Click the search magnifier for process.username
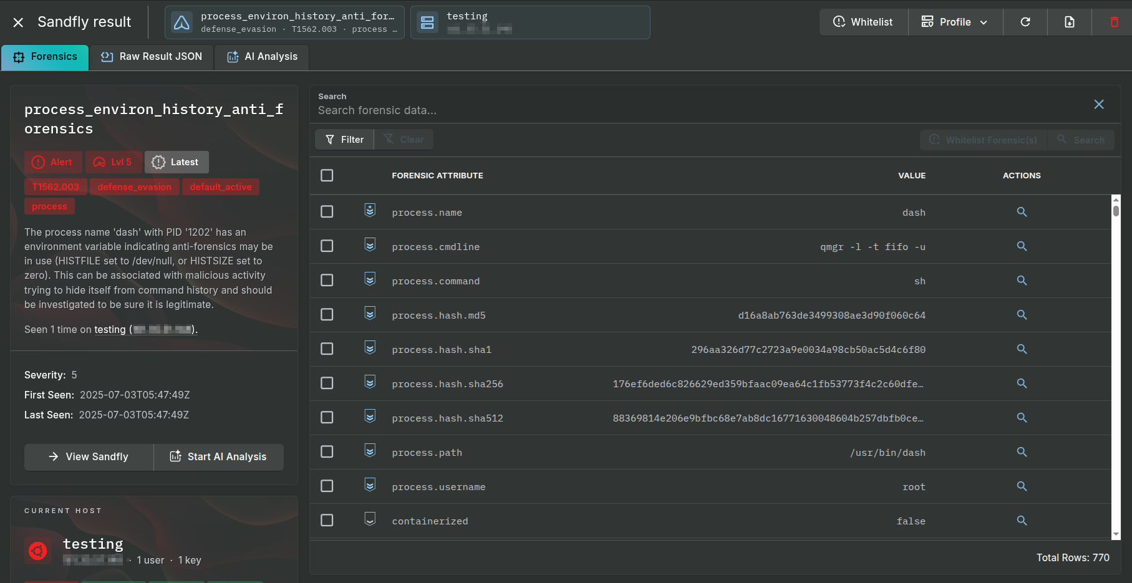Viewport: 1132px width, 583px height. click(1022, 486)
